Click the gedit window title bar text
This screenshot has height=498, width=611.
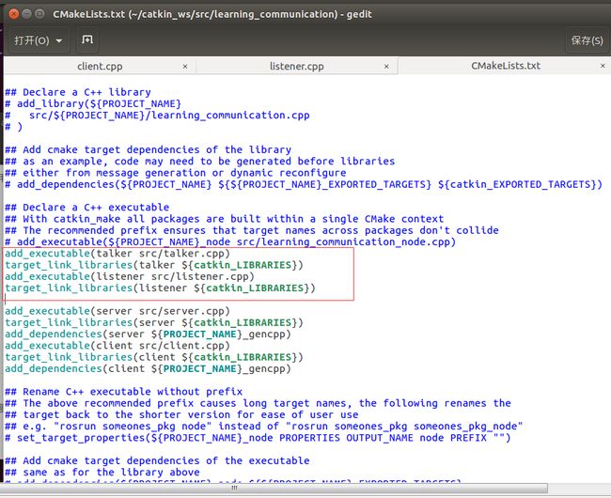pyautogui.click(x=212, y=14)
